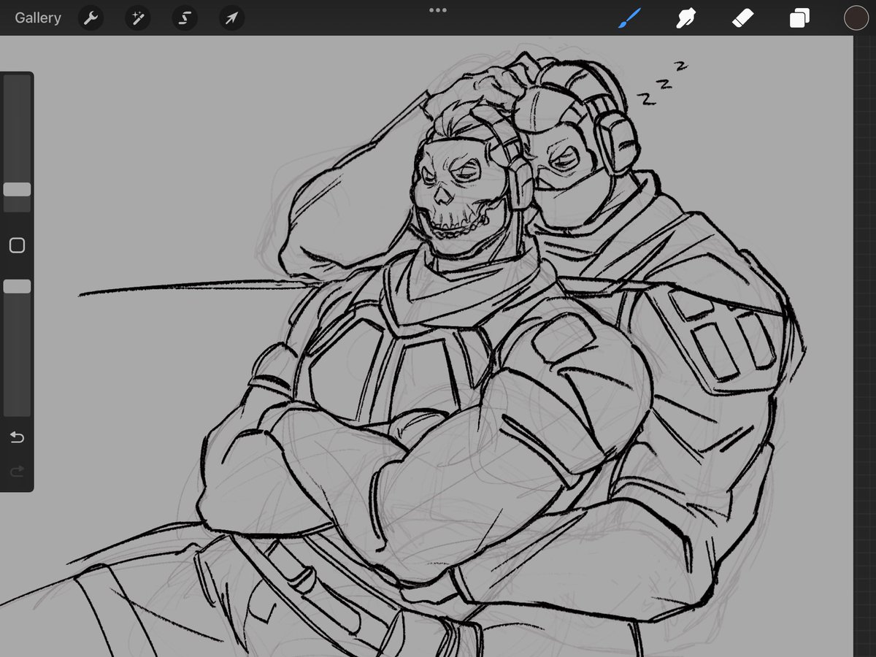Tap the three-dot multitasking handle at top
Screen dimensions: 876x657
point(438,10)
